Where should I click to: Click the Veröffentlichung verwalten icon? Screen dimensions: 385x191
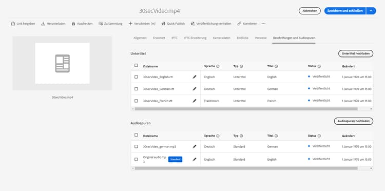point(192,24)
